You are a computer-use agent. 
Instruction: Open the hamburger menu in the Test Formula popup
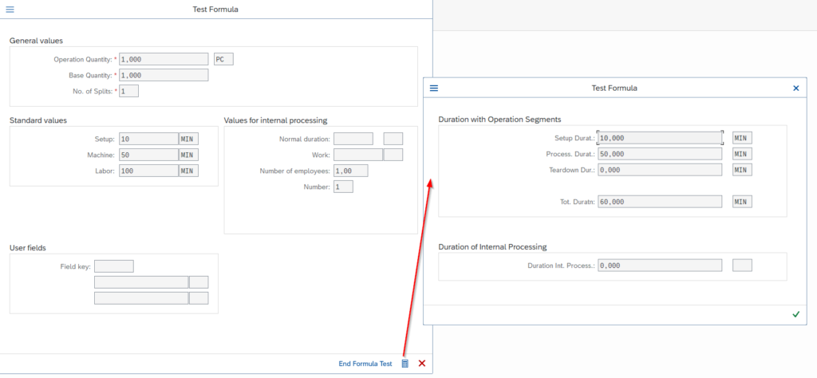tap(434, 89)
